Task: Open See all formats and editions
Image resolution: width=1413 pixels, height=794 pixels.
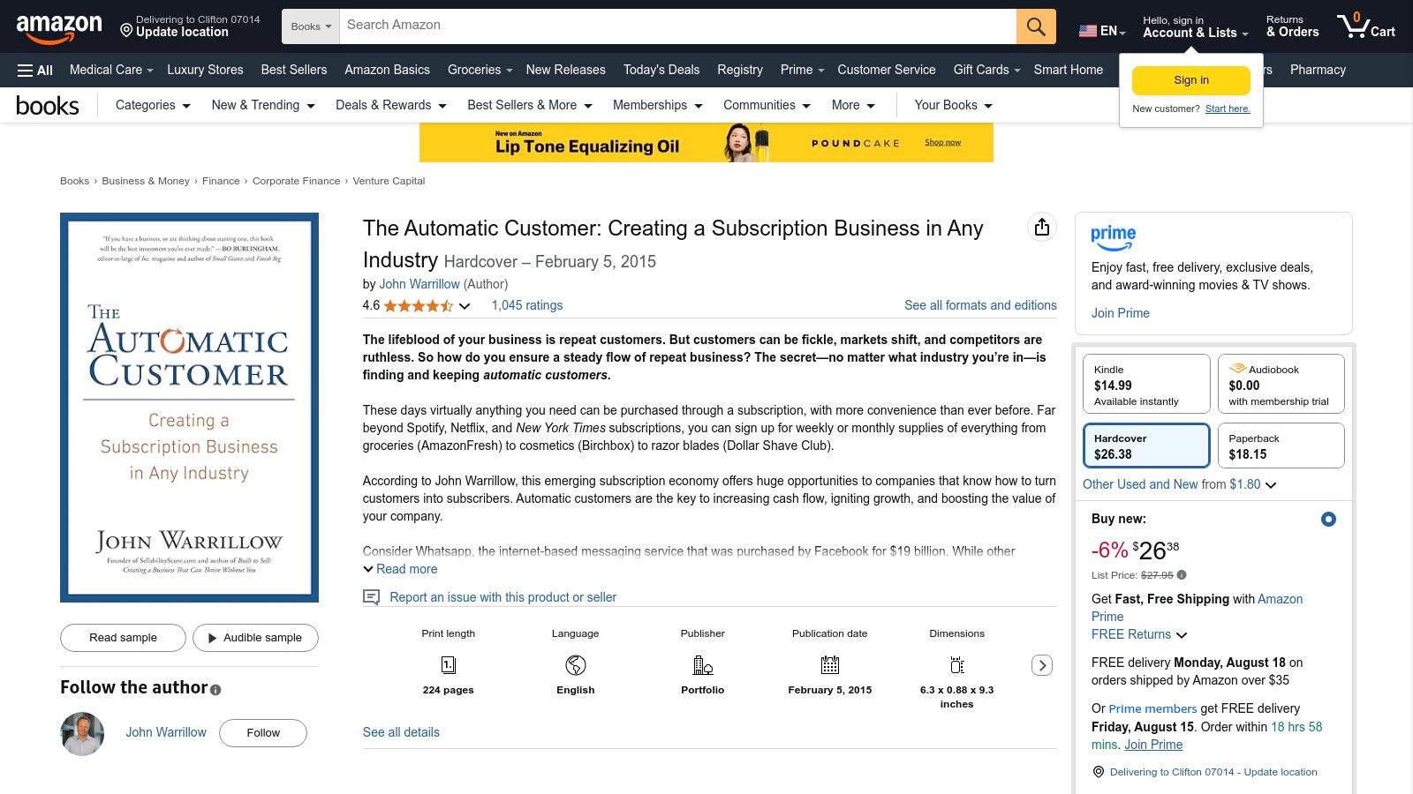Action: (x=980, y=305)
